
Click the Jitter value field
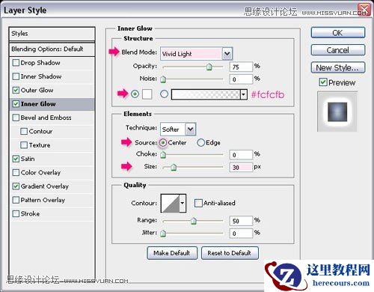(x=241, y=234)
